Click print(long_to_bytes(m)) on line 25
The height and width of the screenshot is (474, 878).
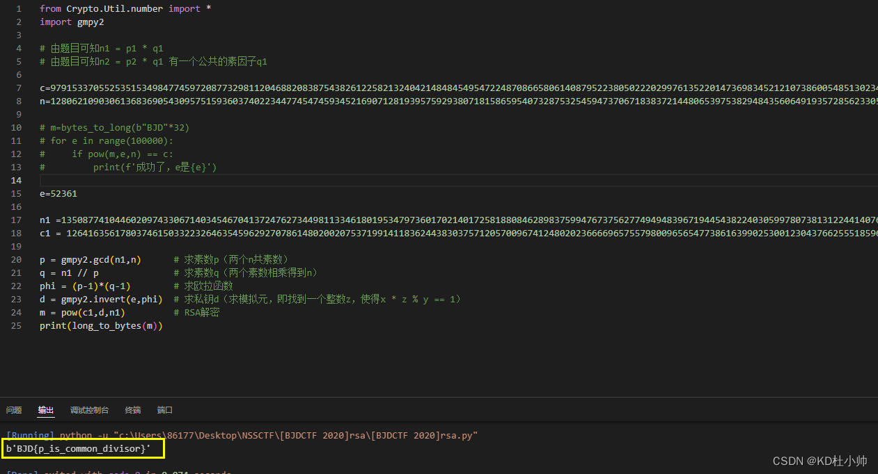click(x=100, y=325)
